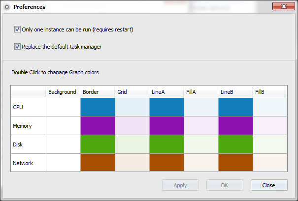Click the Network LineB brown swatch
Viewport: 298px width, 201px height.
pos(235,163)
